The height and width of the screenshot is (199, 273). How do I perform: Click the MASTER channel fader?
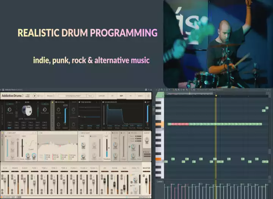[146, 180]
